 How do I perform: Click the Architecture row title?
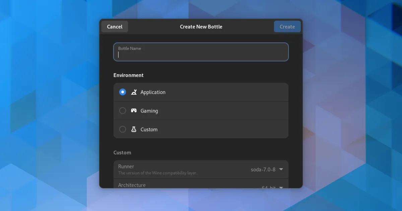(x=132, y=185)
